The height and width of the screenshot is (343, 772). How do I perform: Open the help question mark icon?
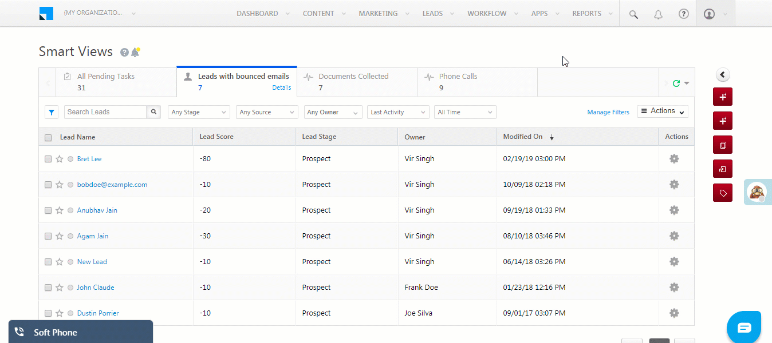[684, 14]
